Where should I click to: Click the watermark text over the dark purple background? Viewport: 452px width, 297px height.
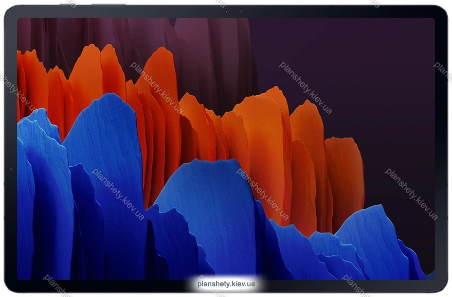click(305, 88)
